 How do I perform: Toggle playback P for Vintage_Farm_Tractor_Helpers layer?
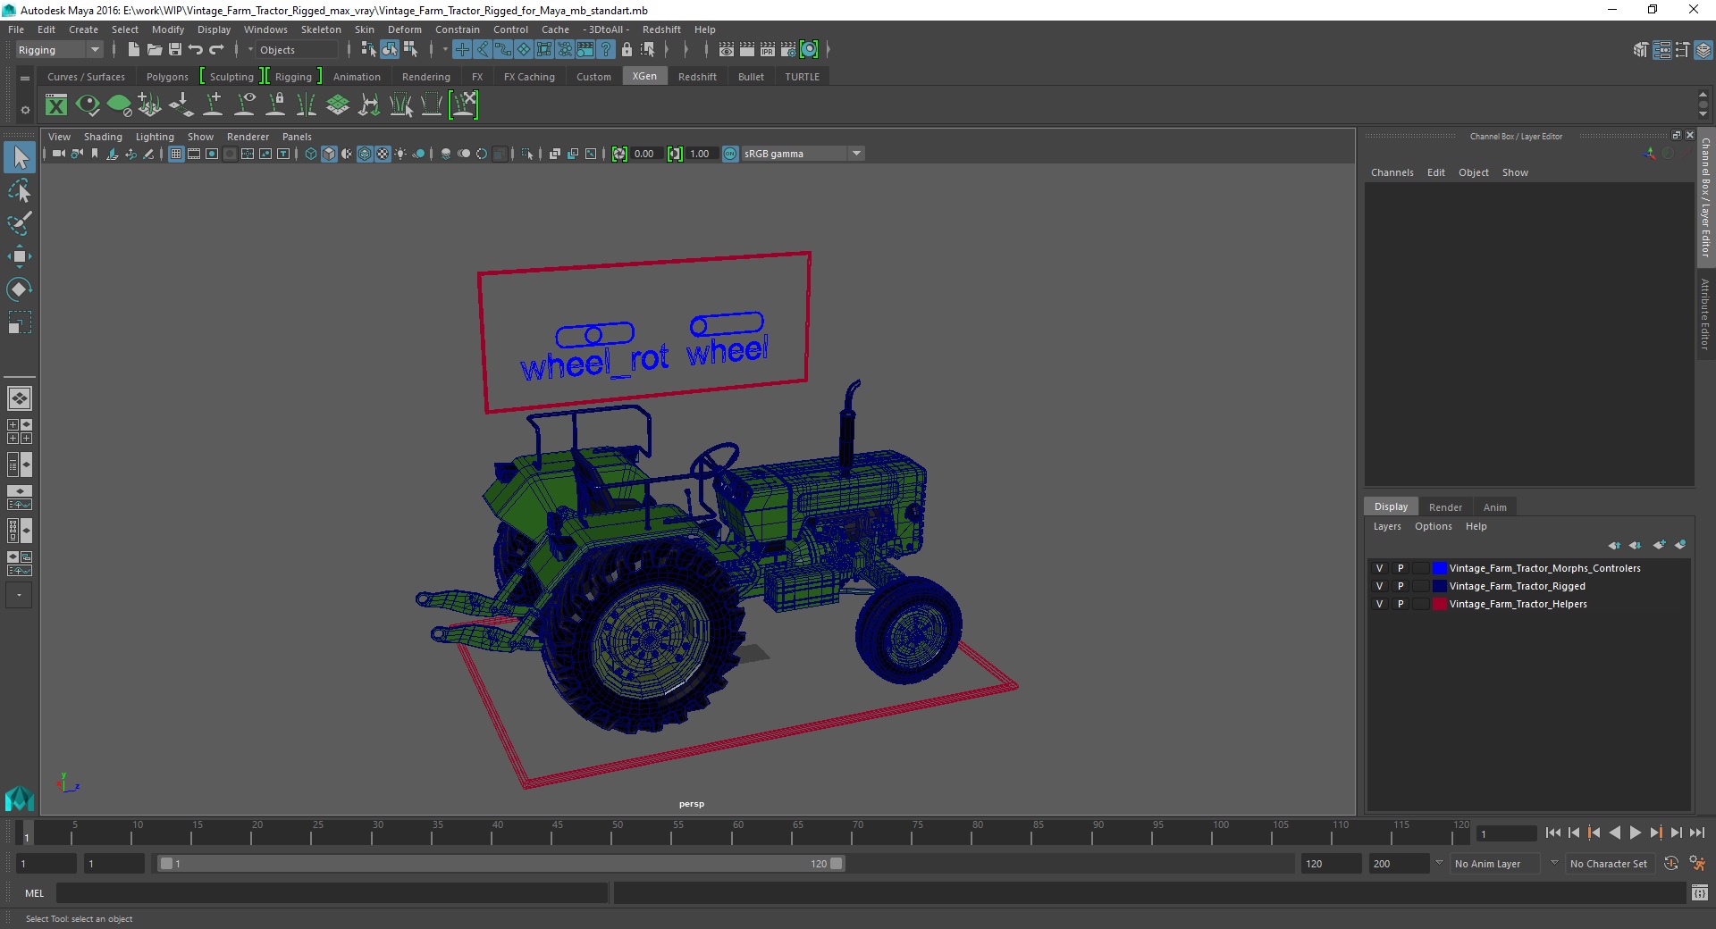tap(1401, 604)
